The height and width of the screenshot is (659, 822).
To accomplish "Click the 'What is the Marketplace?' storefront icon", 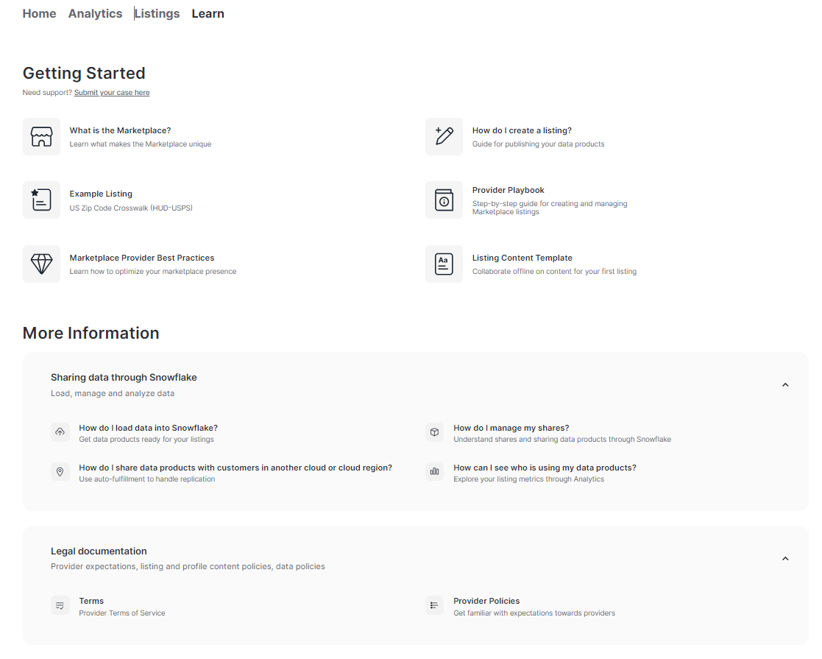I will point(41,136).
